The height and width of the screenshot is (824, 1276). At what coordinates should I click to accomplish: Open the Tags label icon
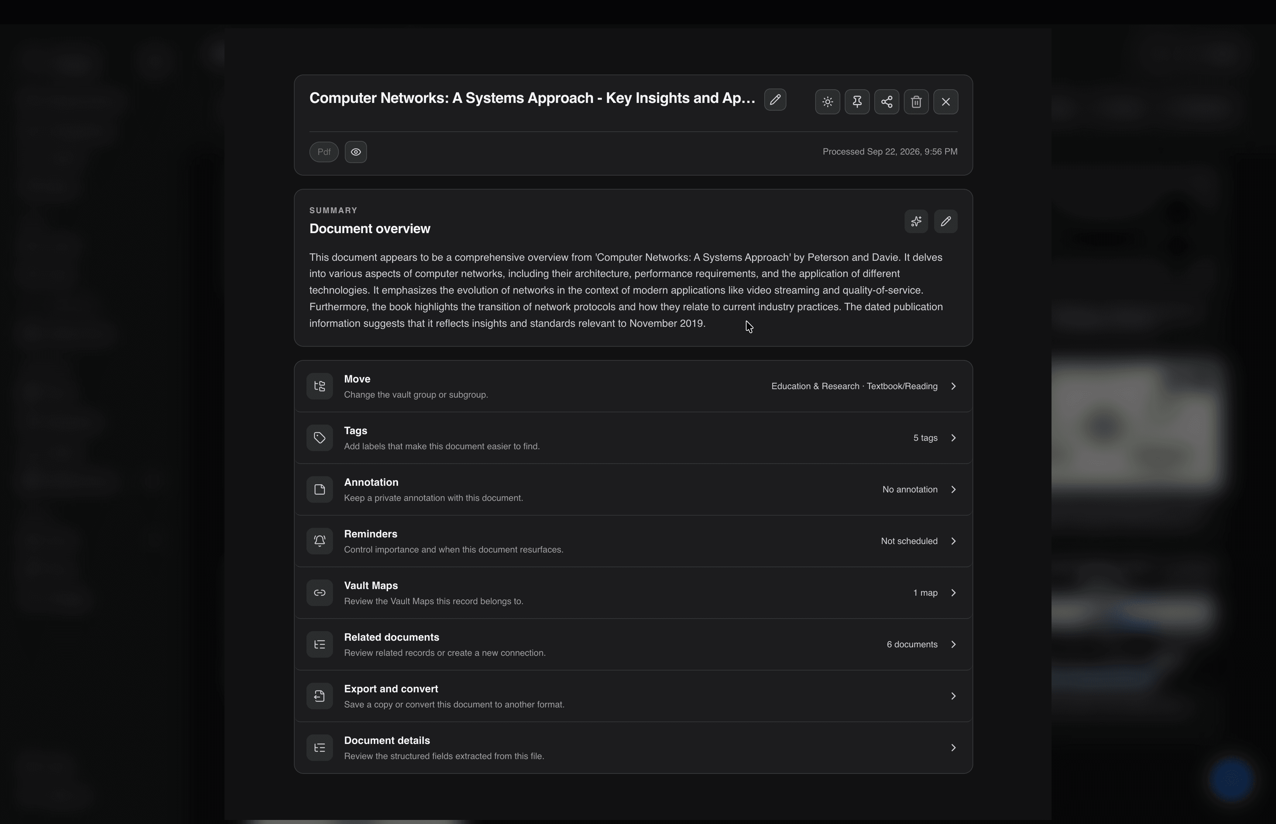pos(320,438)
